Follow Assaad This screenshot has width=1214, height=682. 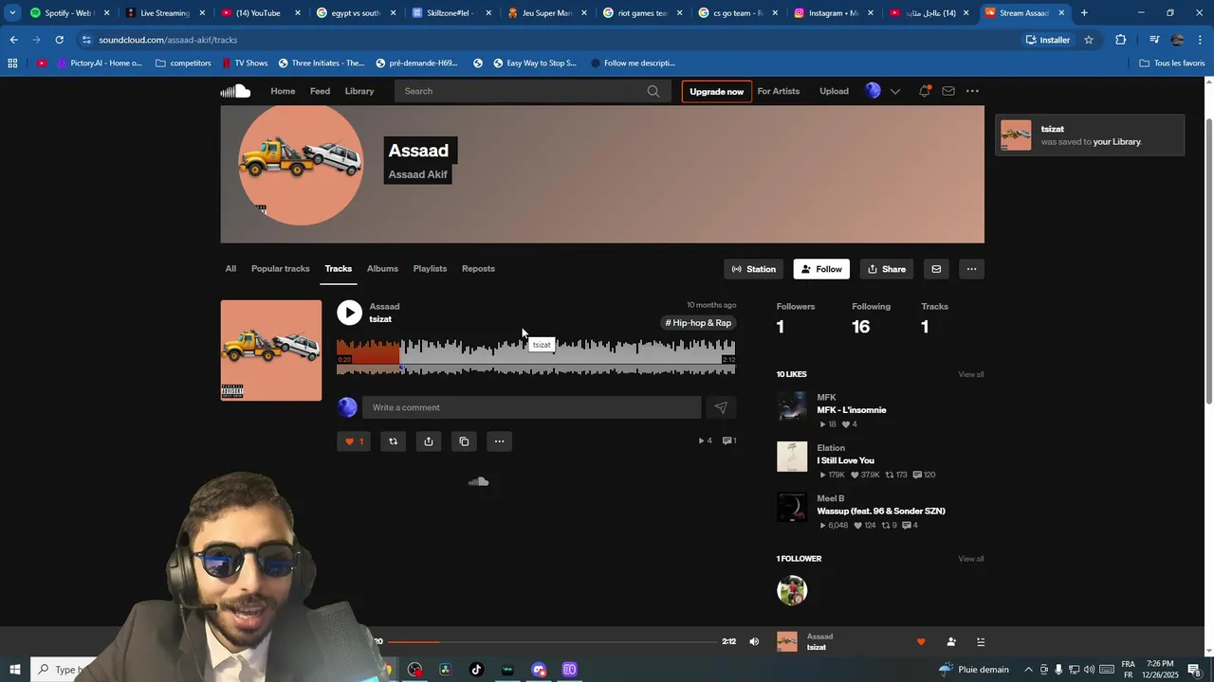point(821,269)
